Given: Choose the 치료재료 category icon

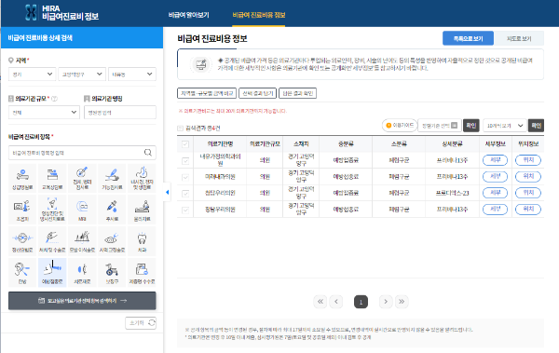Looking at the screenshot, I should 82,272.
